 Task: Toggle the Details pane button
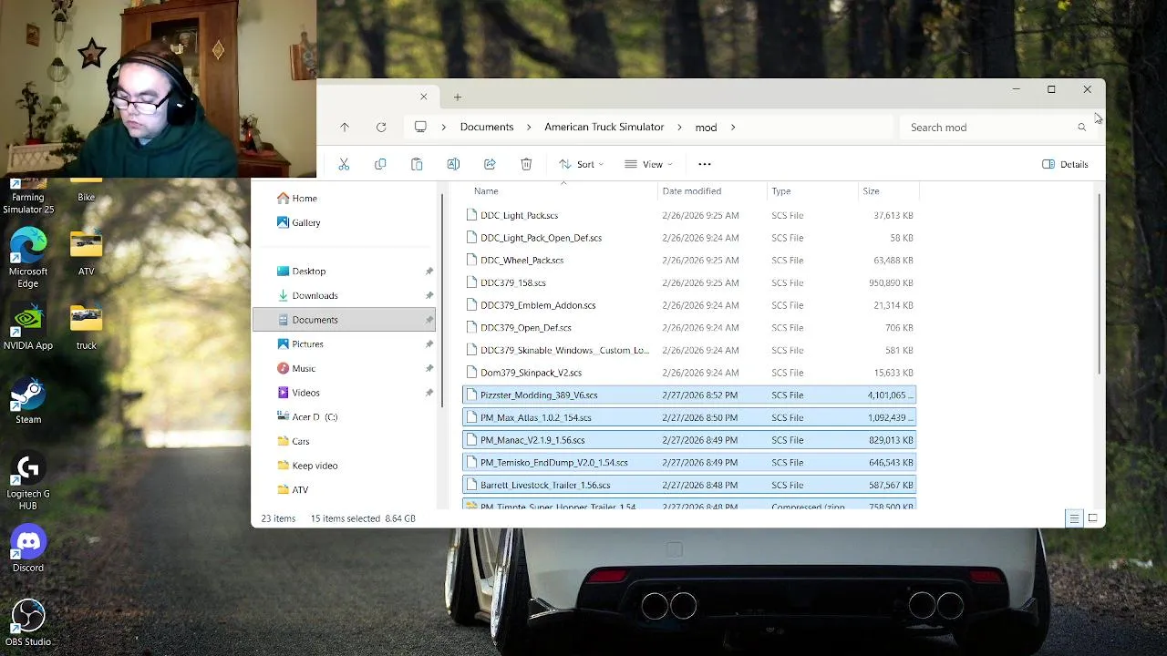pyautogui.click(x=1065, y=164)
